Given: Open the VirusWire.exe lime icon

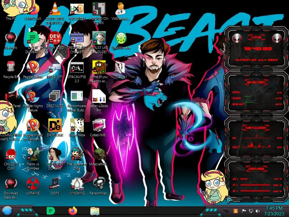Looking at the screenshot, I should [x=121, y=38].
